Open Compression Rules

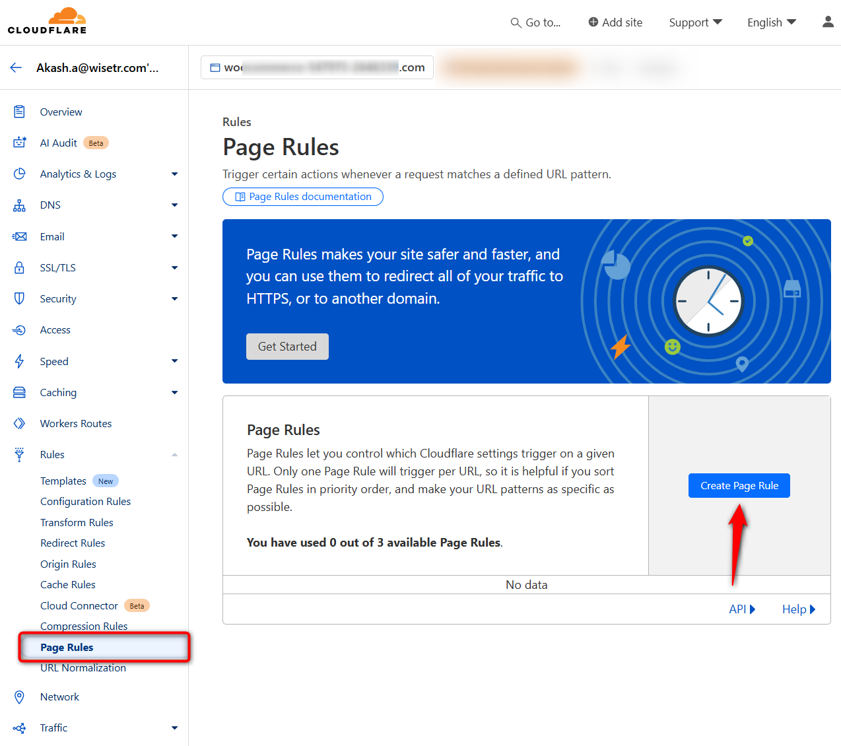[x=84, y=626]
